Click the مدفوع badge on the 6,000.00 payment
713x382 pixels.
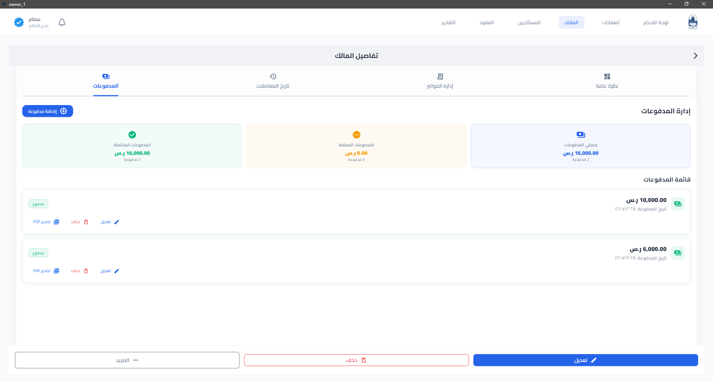[38, 253]
